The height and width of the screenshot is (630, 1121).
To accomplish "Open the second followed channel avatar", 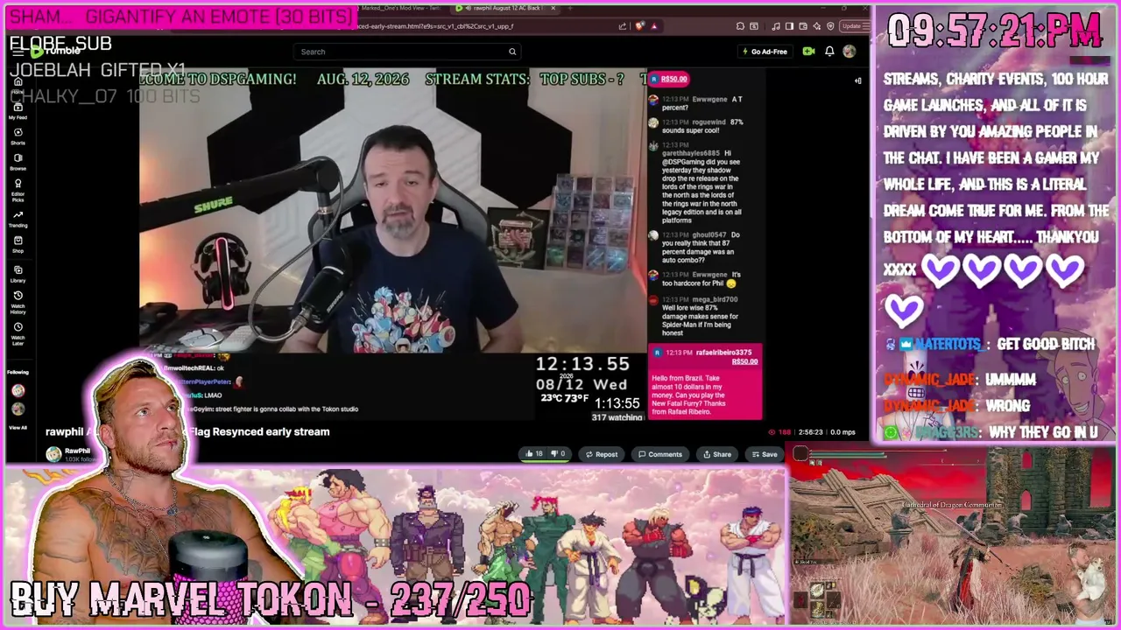I will point(18,409).
